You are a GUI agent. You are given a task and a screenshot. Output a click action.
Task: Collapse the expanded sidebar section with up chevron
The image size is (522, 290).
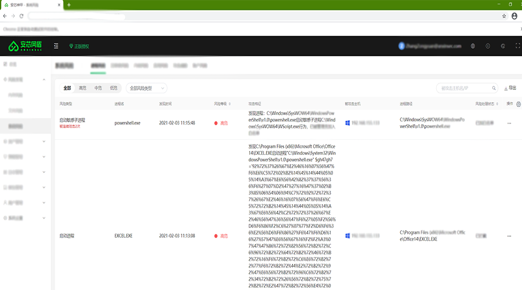pyautogui.click(x=44, y=79)
